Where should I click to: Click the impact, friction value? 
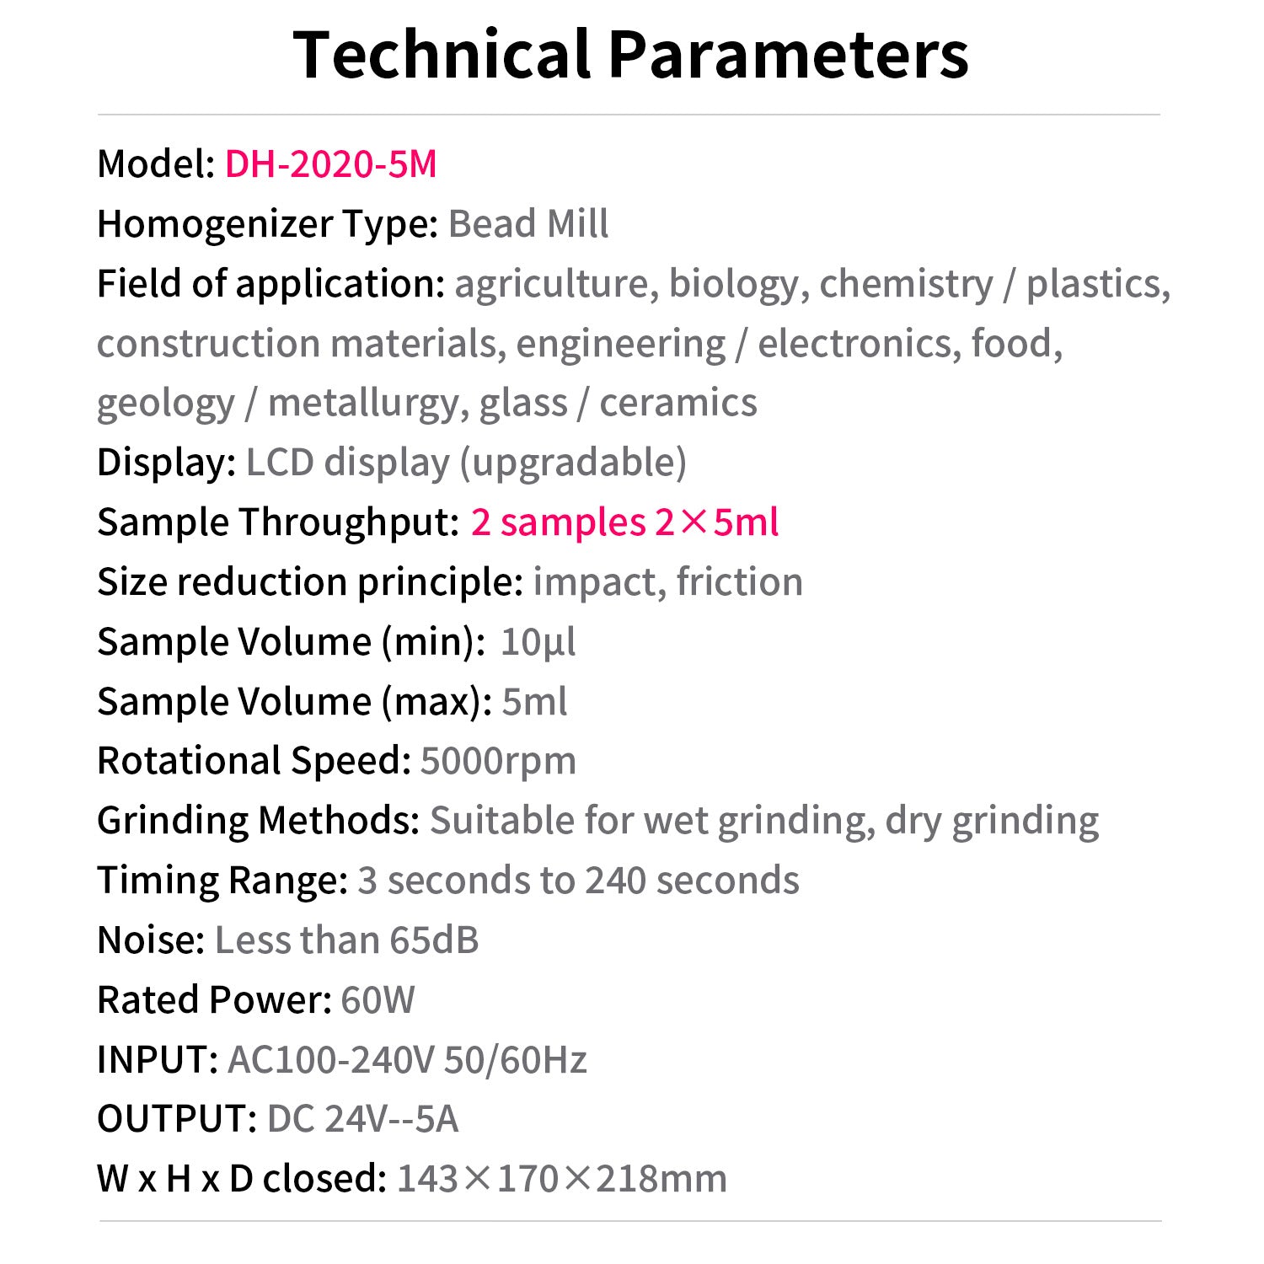click(667, 582)
